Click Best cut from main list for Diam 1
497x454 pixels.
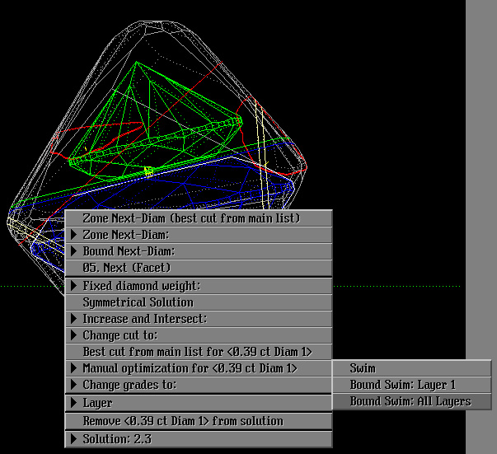click(x=198, y=352)
